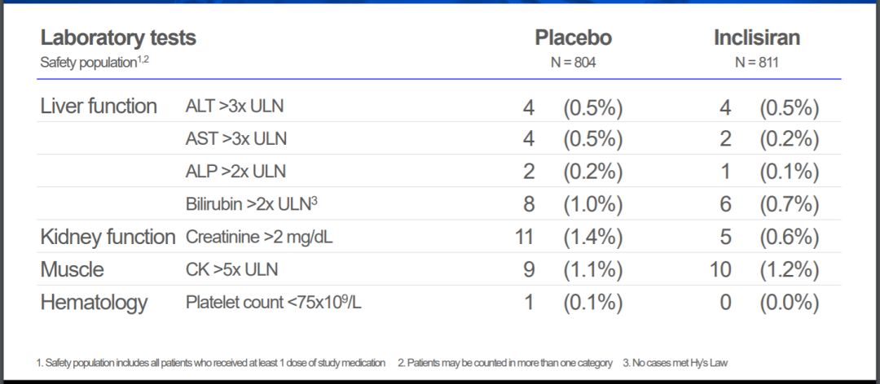This screenshot has height=384, width=880.
Task: Click the Safety population subtitle
Action: [x=95, y=62]
